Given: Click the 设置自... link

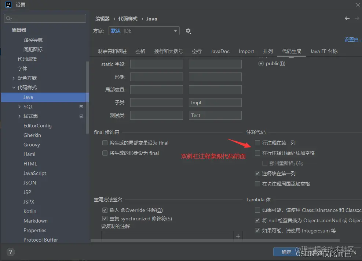Looking at the screenshot, I should point(353,40).
